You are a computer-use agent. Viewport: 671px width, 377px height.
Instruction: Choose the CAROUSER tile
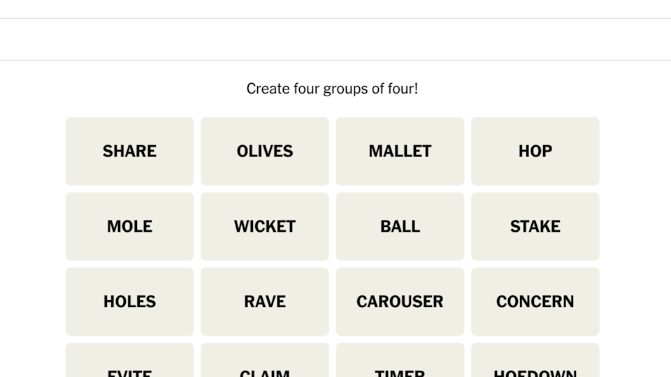tap(400, 302)
